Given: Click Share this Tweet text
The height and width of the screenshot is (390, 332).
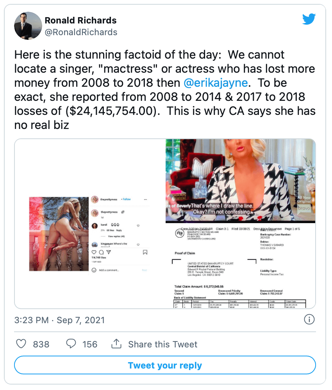Looking at the screenshot, I should pos(162,344).
